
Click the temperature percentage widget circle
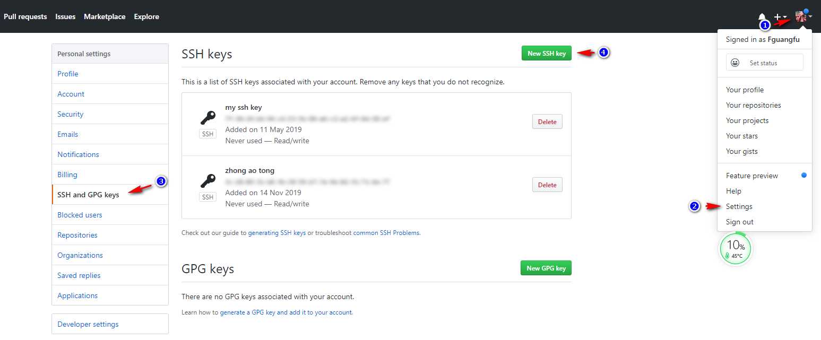[735, 248]
